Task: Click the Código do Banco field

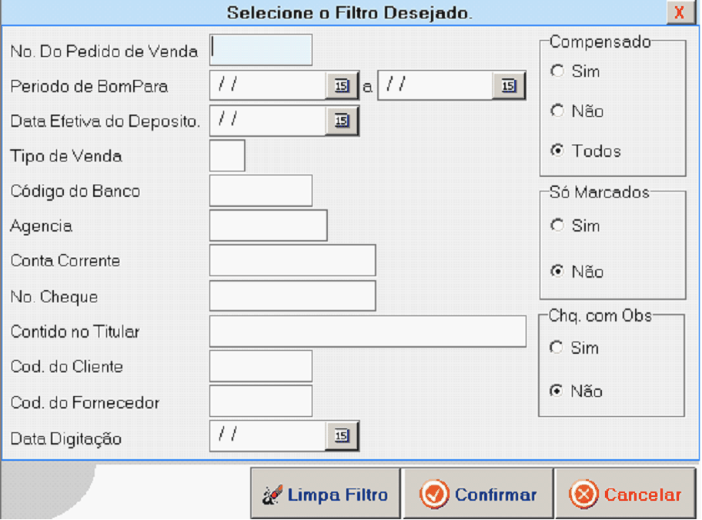Action: click(x=261, y=191)
